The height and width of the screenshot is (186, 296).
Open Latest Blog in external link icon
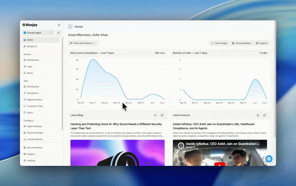[162, 115]
